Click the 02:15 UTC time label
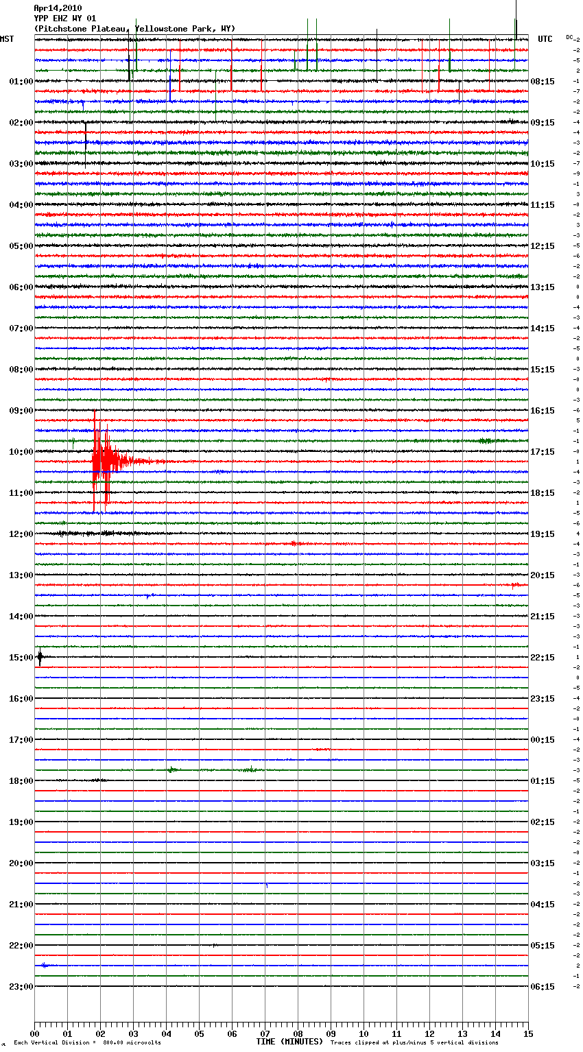Image resolution: width=583 pixels, height=1052 pixels. 543,822
